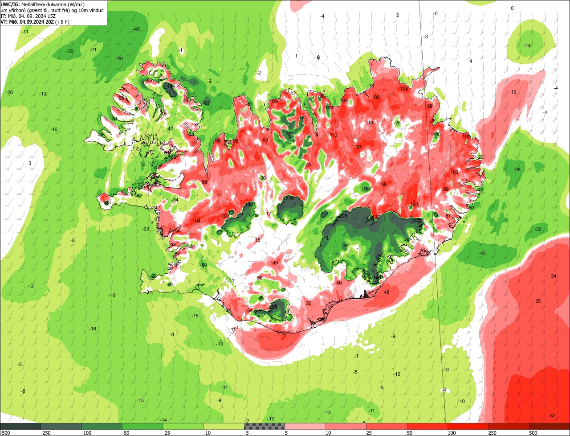
Task: Click the initial time 'IT: Mið. 04. 09. 2024 15Z'
Action: coord(28,16)
